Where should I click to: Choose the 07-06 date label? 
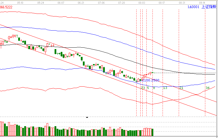(101, 2)
